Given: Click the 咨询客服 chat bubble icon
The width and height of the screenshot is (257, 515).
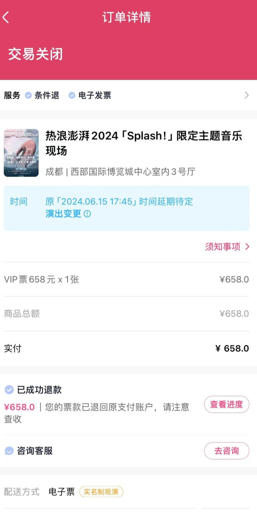Looking at the screenshot, I should pyautogui.click(x=9, y=451).
